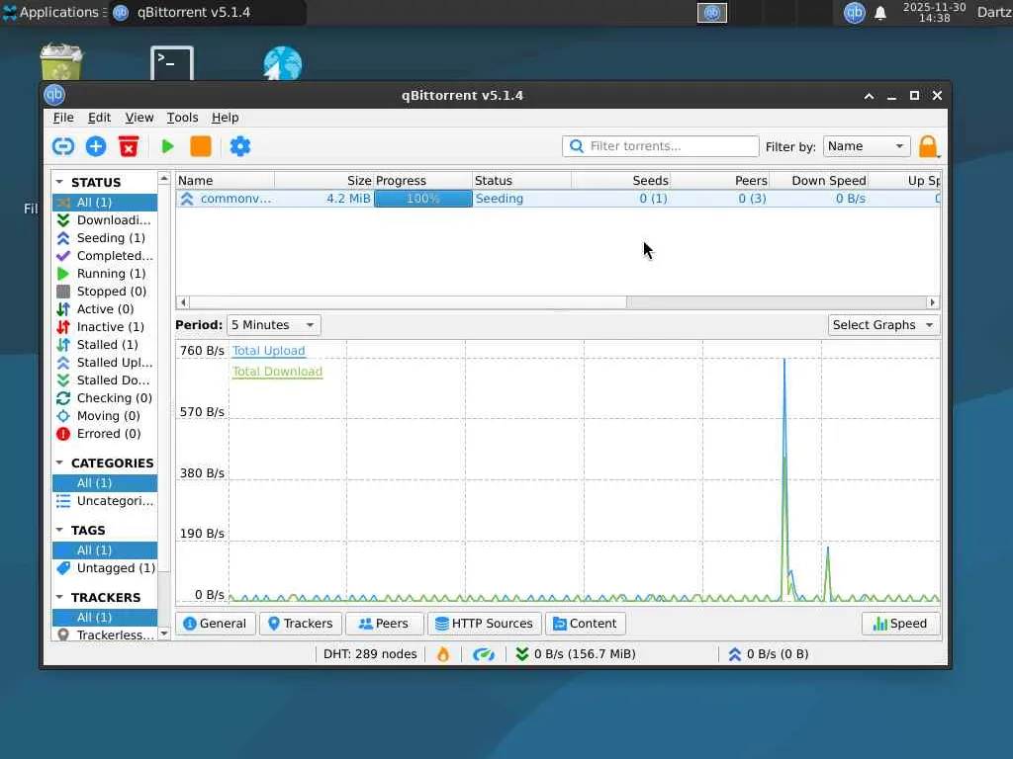Open Options with the blue gear icon

pos(240,146)
